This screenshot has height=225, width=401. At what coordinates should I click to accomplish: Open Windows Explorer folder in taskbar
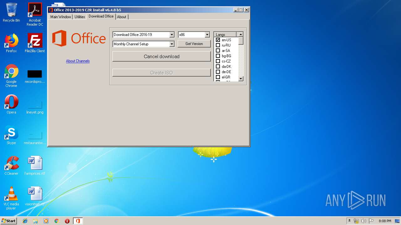tap(35, 221)
